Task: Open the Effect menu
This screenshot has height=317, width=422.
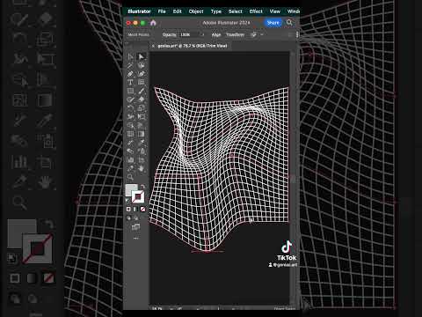Action: [x=256, y=11]
